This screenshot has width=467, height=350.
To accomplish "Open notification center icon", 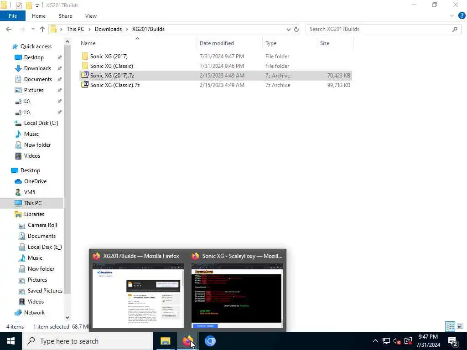I will click(x=453, y=341).
